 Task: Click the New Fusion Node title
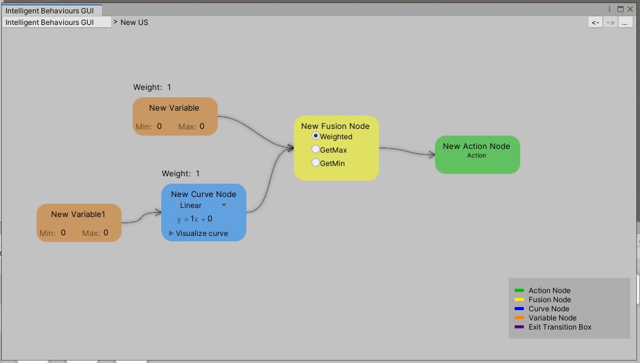335,126
